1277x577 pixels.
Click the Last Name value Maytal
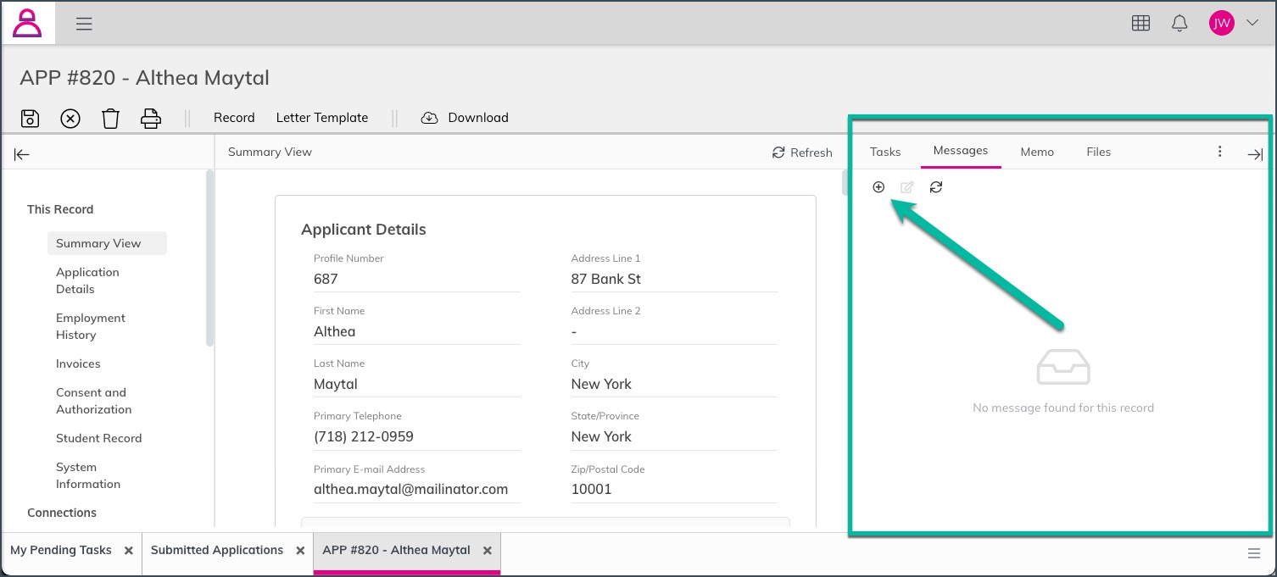[x=336, y=384]
